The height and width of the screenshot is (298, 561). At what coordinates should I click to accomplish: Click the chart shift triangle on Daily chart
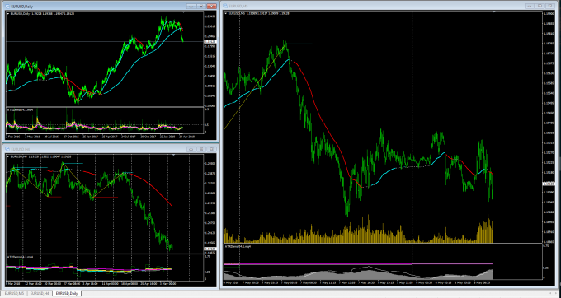click(183, 12)
